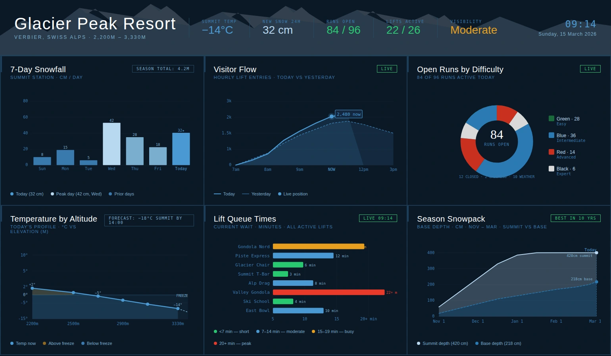
Task: Toggle the Summit depth (420 cm) legend entry
Action: pyautogui.click(x=442, y=343)
